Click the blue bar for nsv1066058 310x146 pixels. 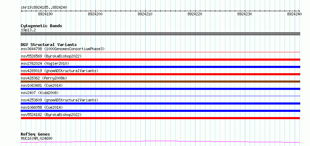tap(160, 111)
